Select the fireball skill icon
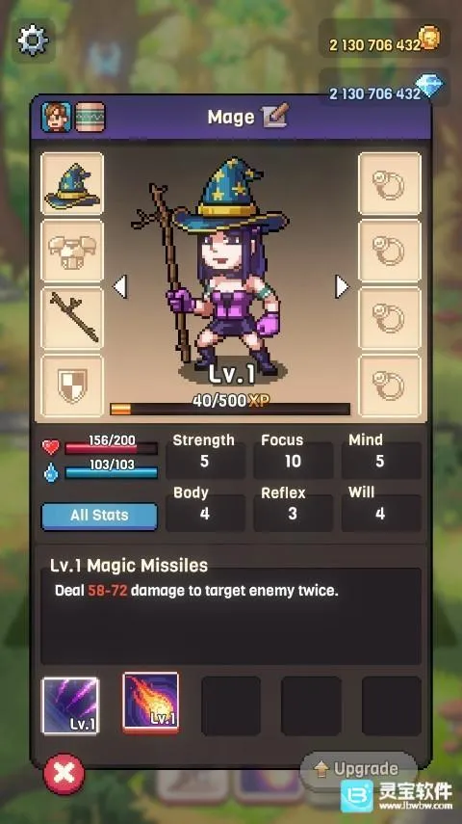 pyautogui.click(x=151, y=702)
